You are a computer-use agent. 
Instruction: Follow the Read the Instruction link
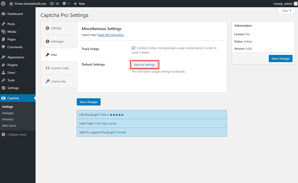(111, 35)
